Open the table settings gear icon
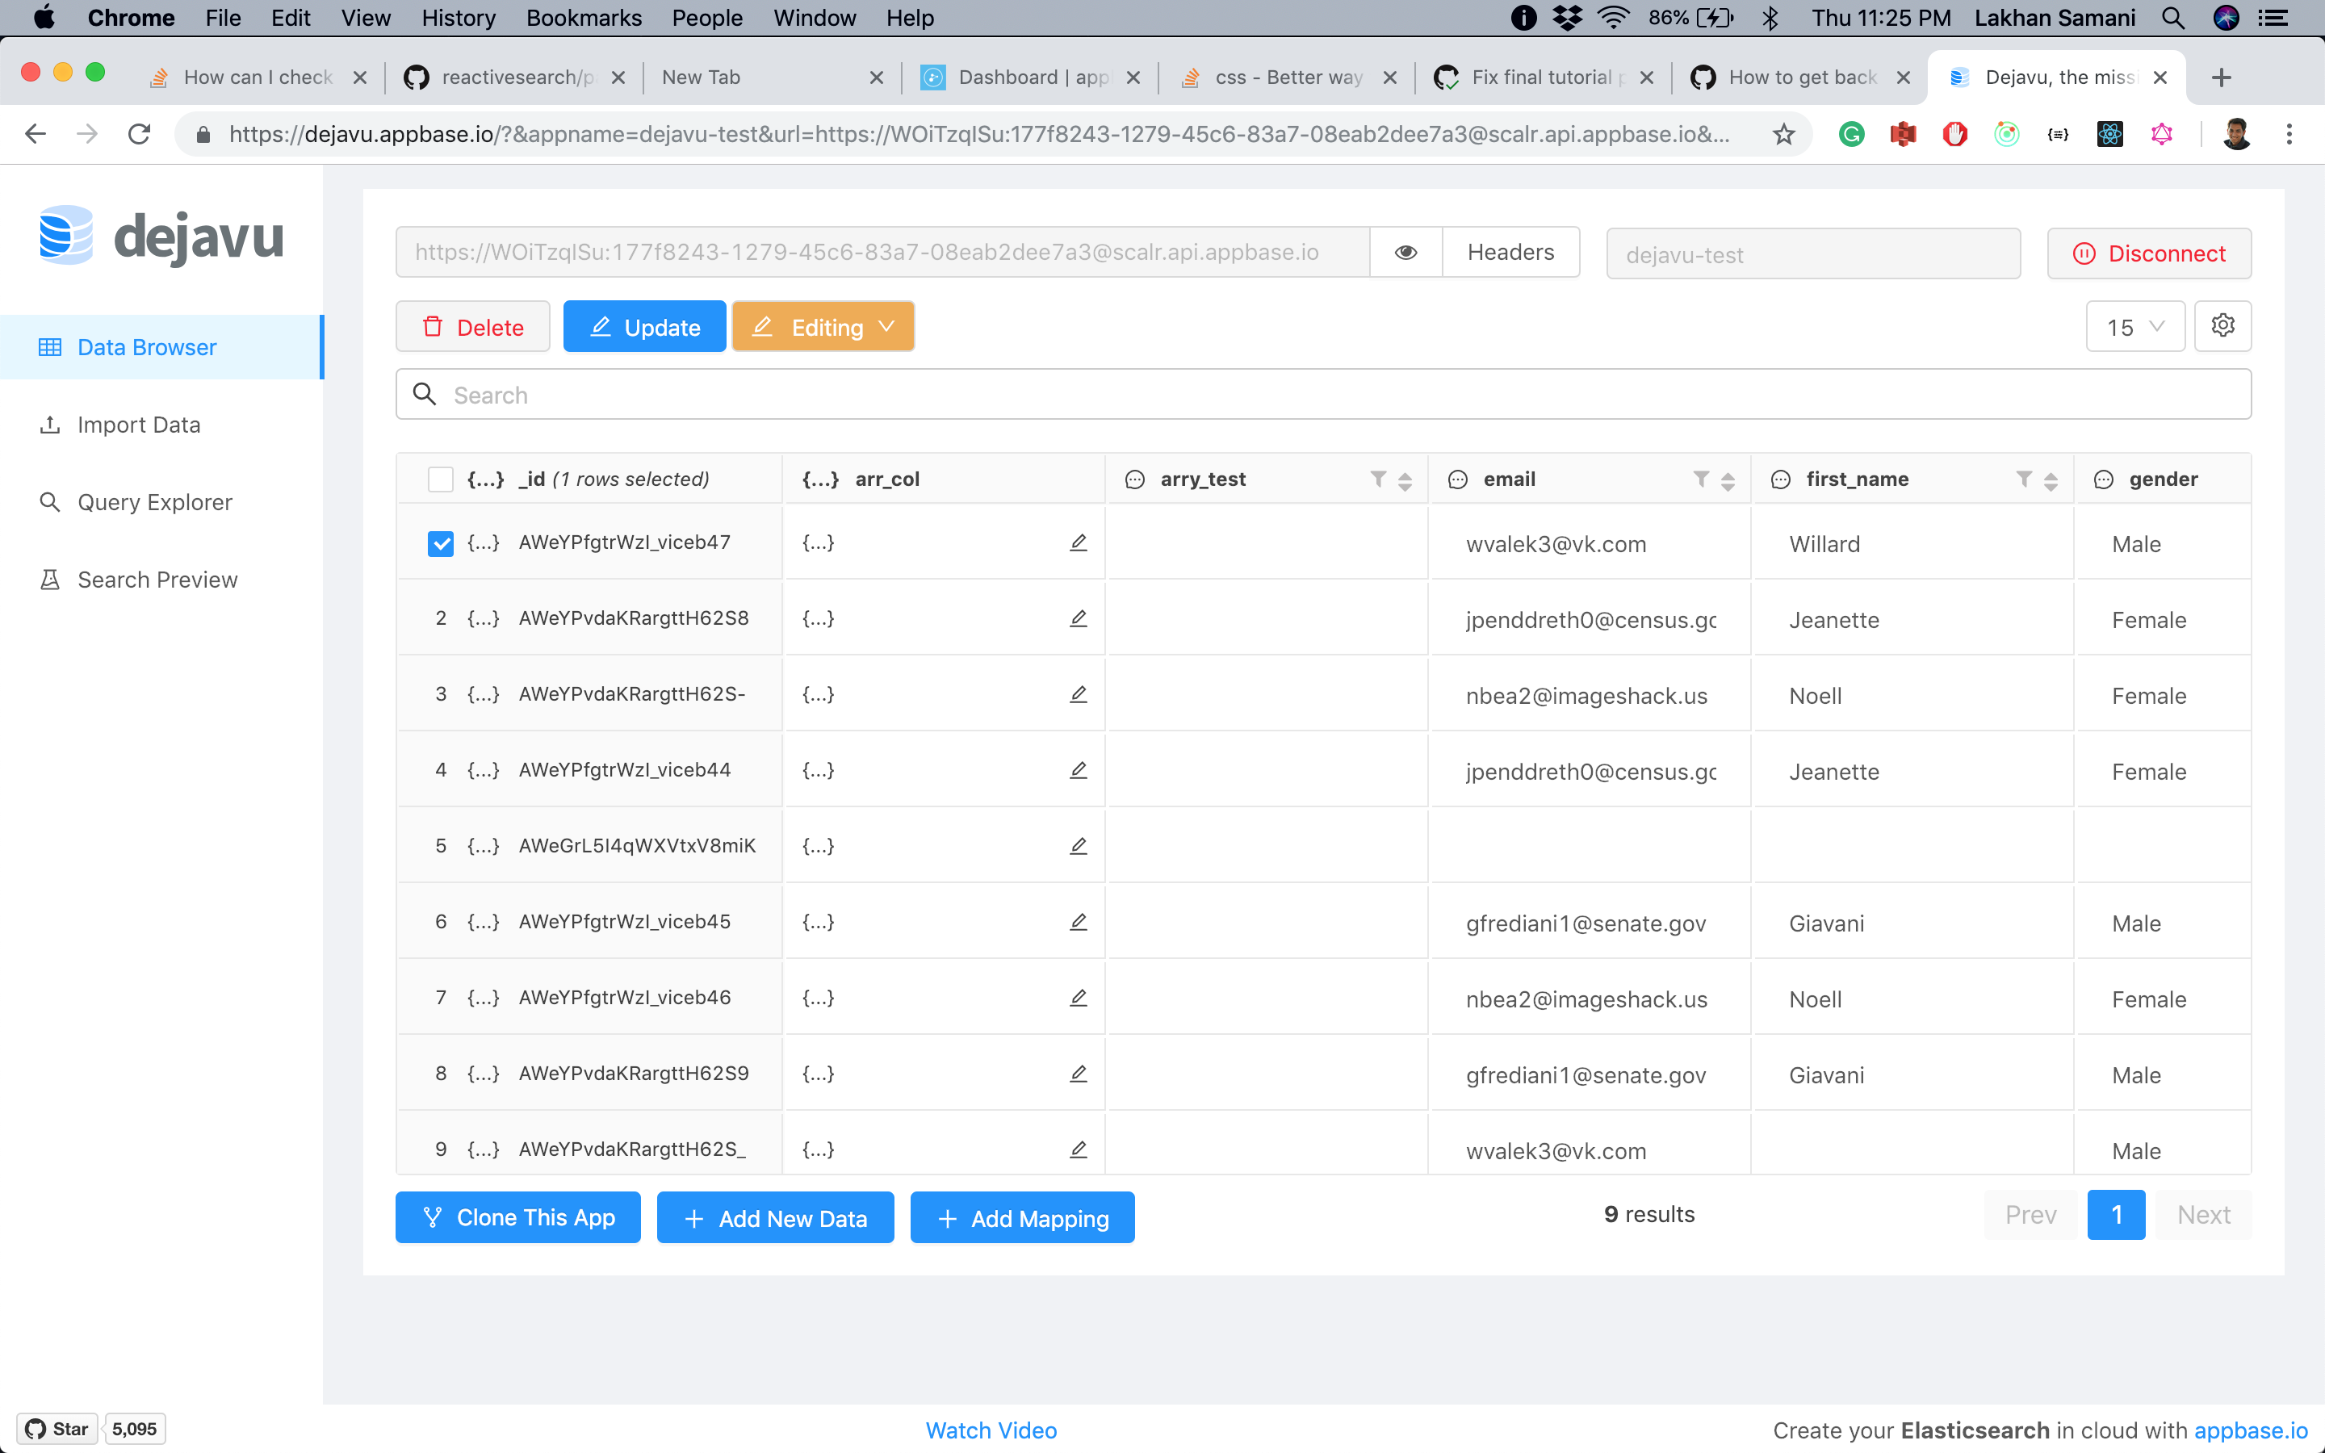2325x1453 pixels. pyautogui.click(x=2222, y=326)
